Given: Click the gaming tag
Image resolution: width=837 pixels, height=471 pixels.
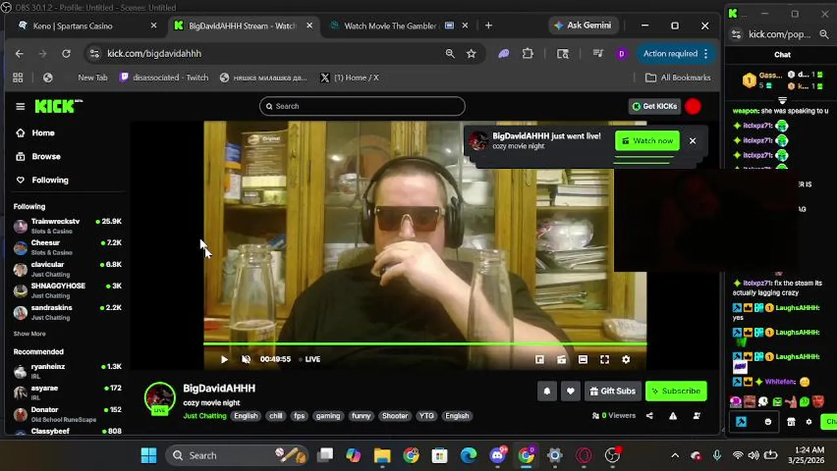Looking at the screenshot, I should (327, 415).
